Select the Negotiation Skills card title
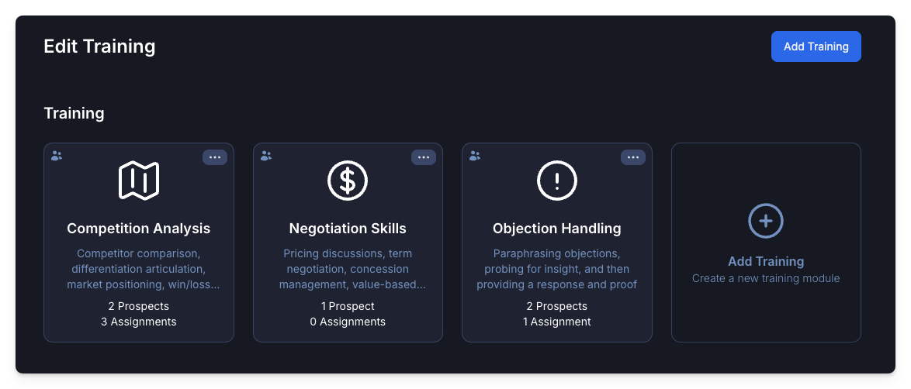Screen dimensions: 911x389 [348, 229]
